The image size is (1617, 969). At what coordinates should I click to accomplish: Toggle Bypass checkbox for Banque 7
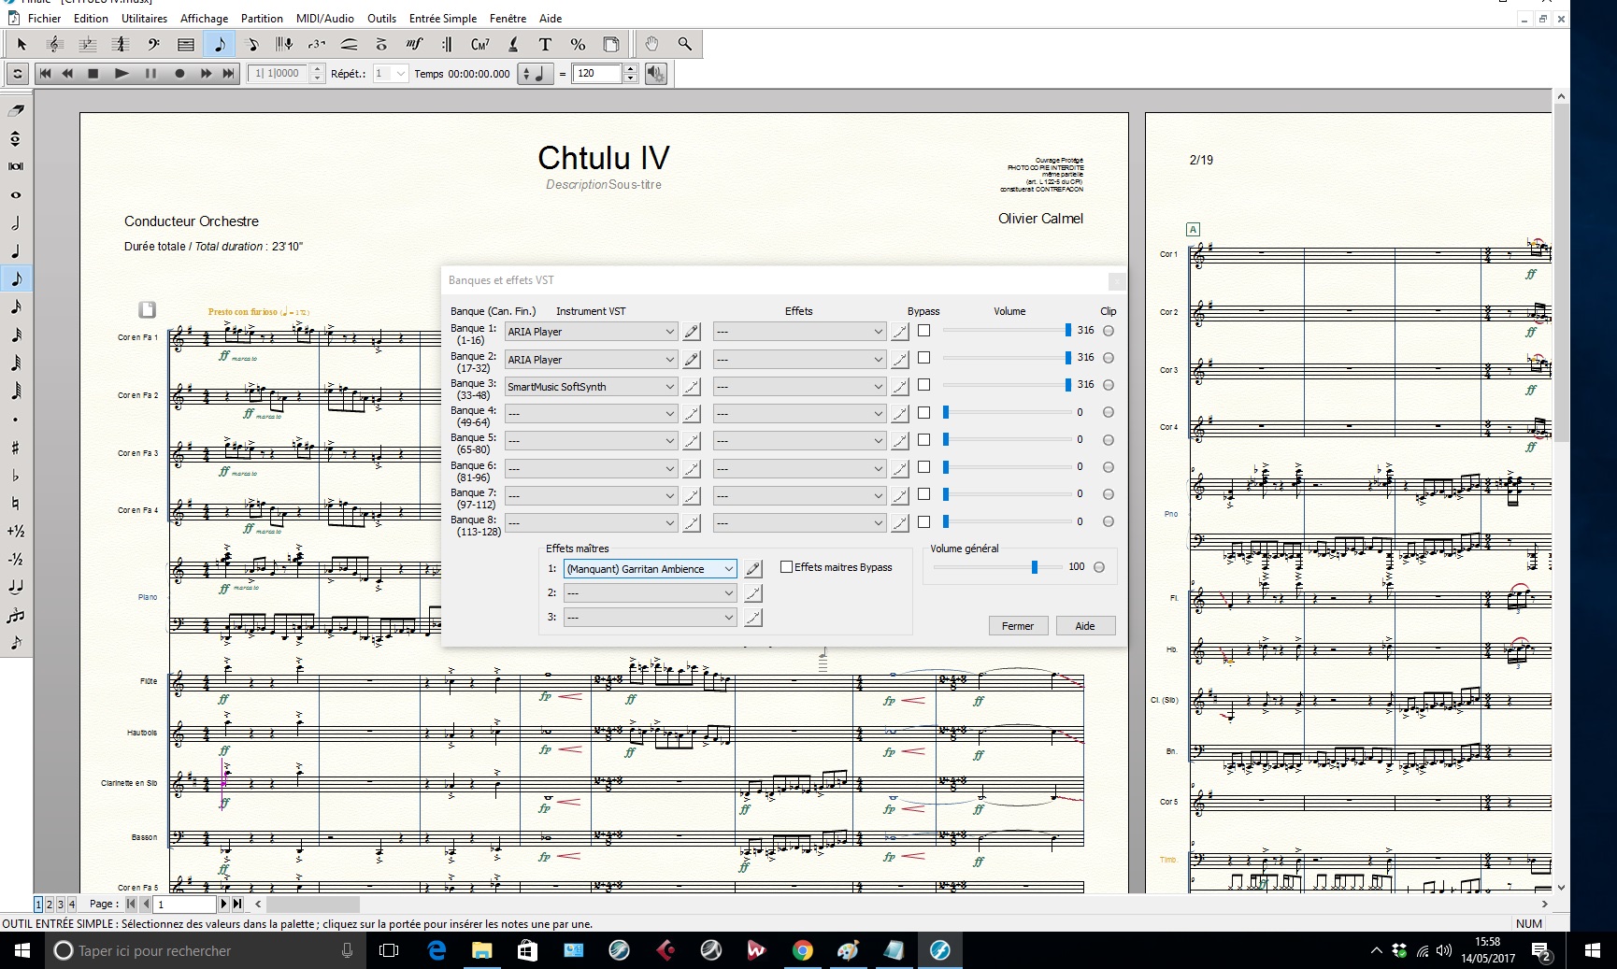[x=924, y=494]
